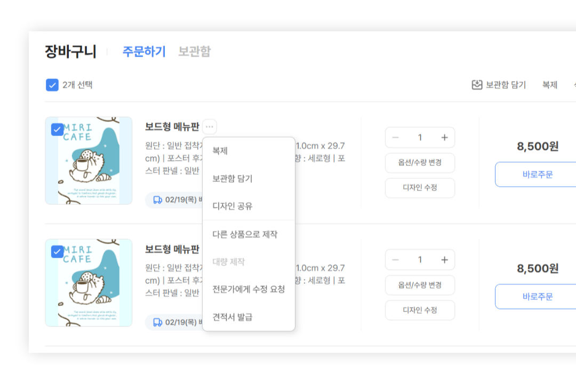Click 디자인 수정 for the first item
Image resolution: width=576 pixels, height=384 pixels.
[x=420, y=188]
